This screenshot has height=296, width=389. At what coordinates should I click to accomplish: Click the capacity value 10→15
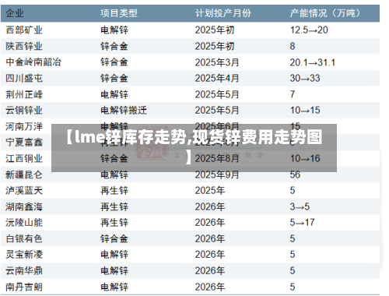pyautogui.click(x=305, y=111)
